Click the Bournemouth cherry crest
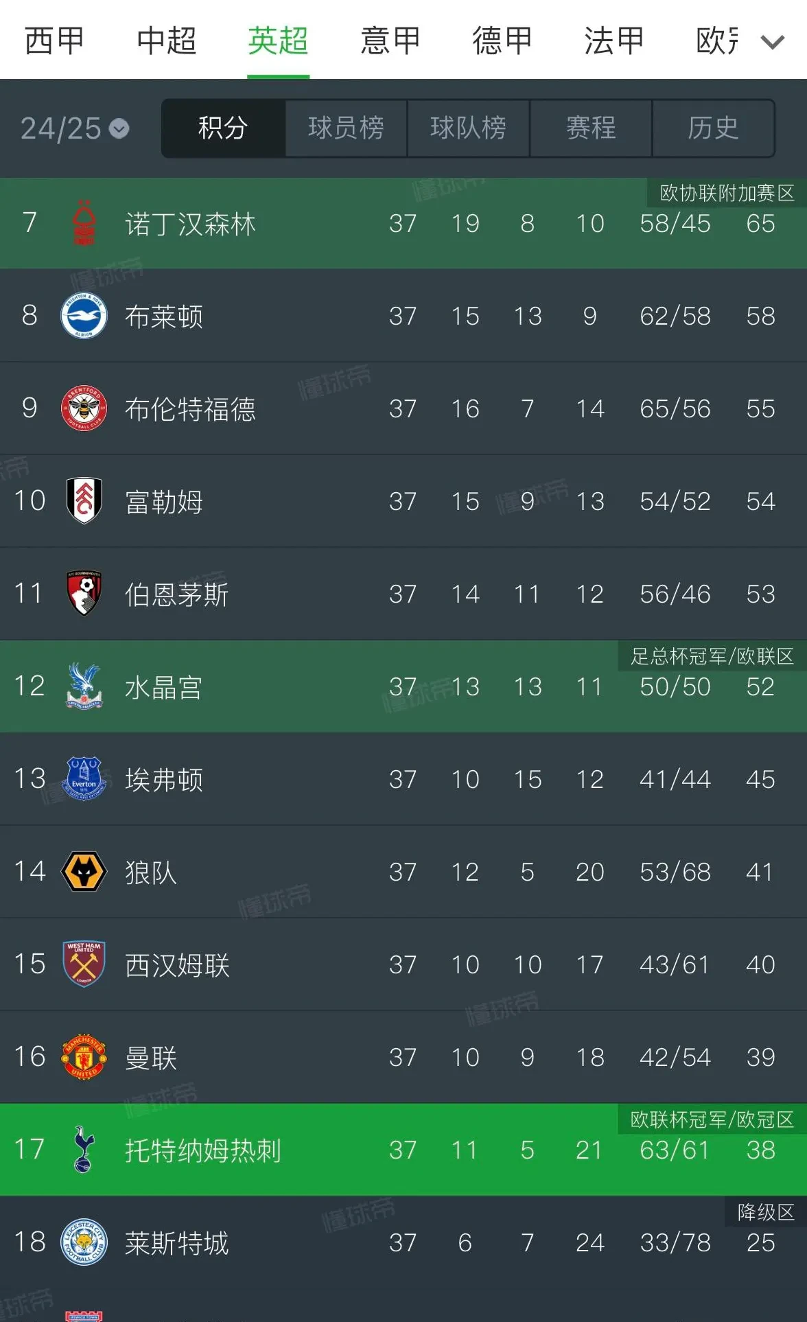Viewport: 807px width, 1322px height. click(84, 594)
